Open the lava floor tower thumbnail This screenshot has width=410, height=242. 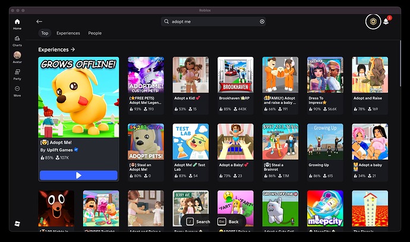370,208
